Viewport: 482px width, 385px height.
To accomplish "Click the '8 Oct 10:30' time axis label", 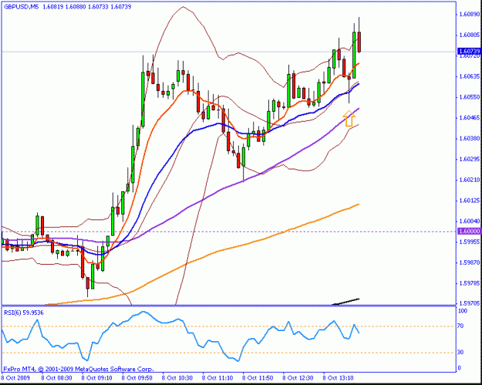I will pos(177,378).
